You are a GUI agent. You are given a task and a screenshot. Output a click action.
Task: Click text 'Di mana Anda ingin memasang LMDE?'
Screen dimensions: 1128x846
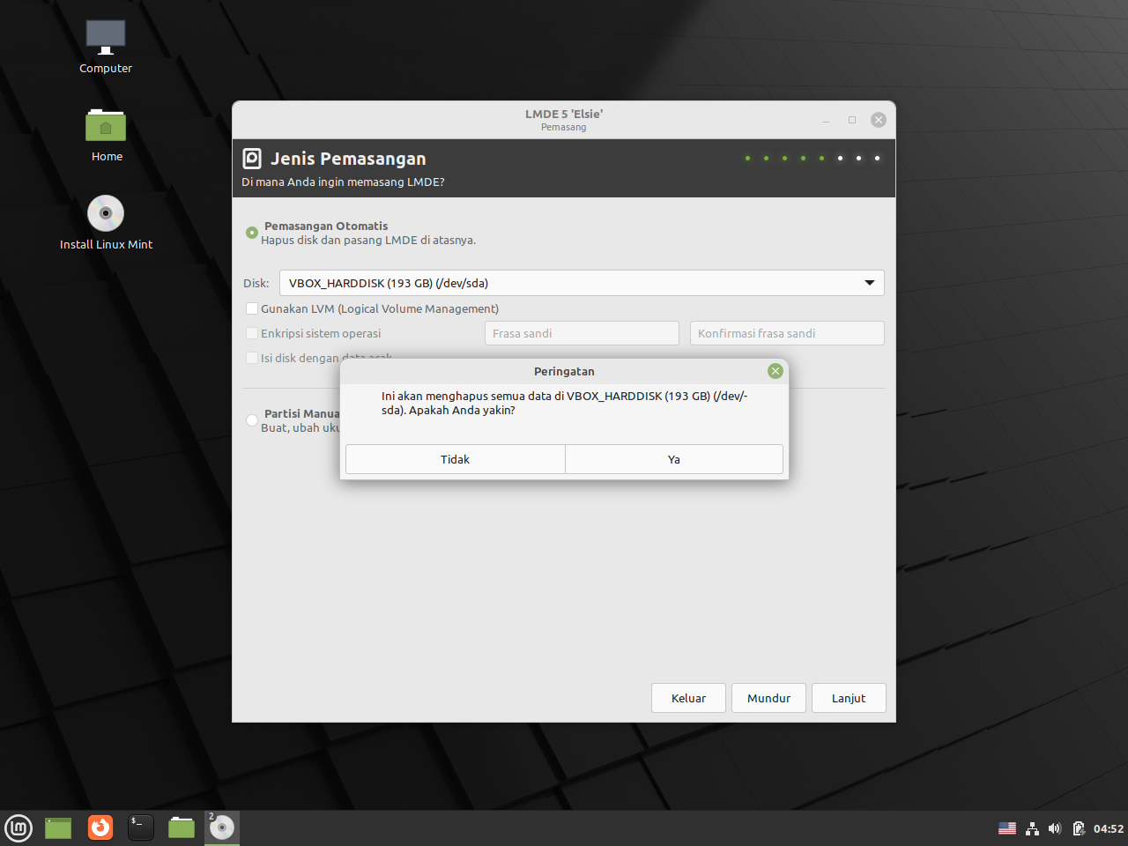click(343, 182)
